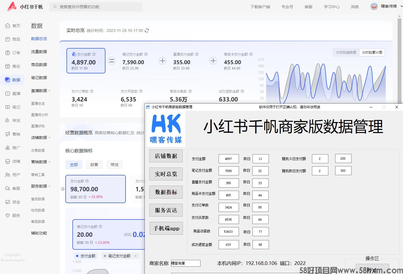Open the 嘿客传媒 account dropdown
The width and height of the screenshot is (403, 274).
pyautogui.click(x=401, y=6)
